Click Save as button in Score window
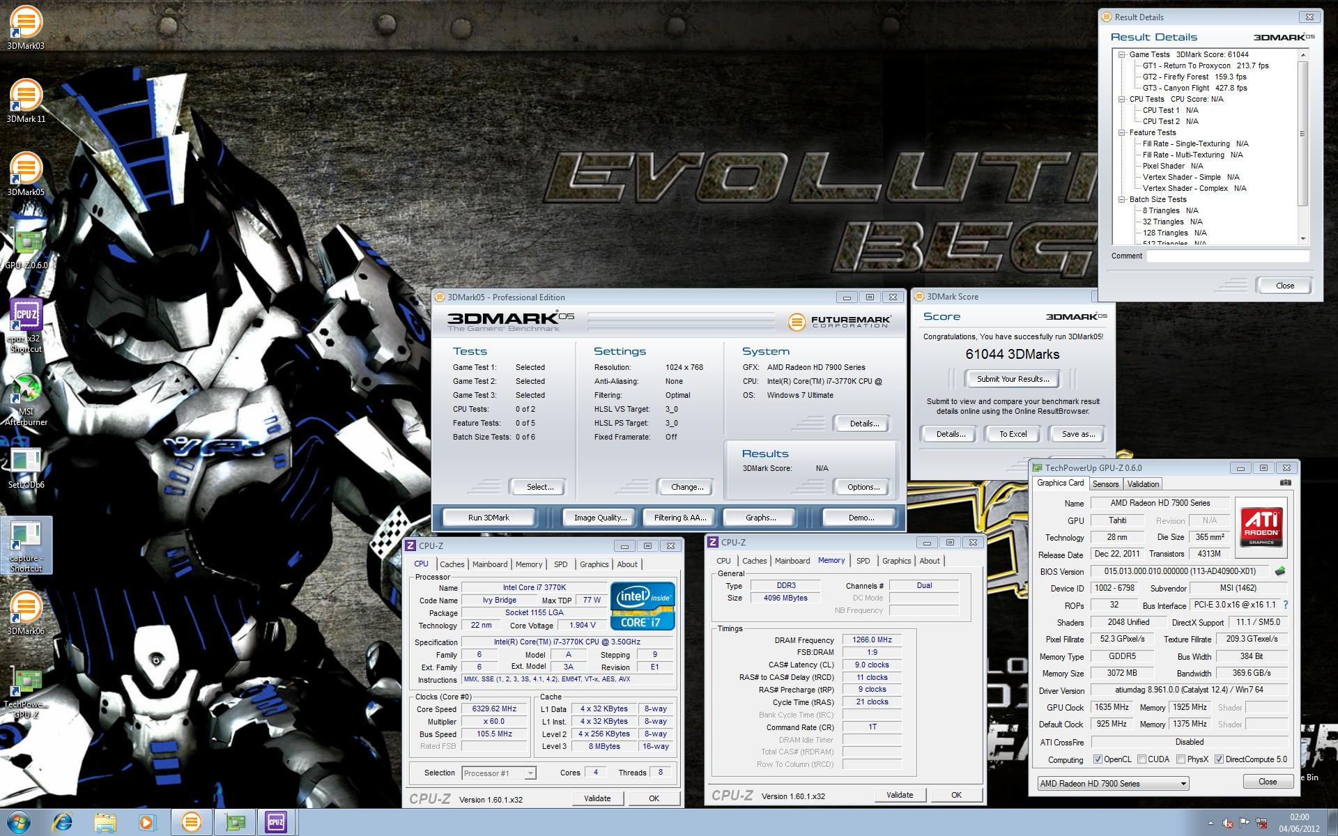1338x836 pixels. click(1078, 434)
